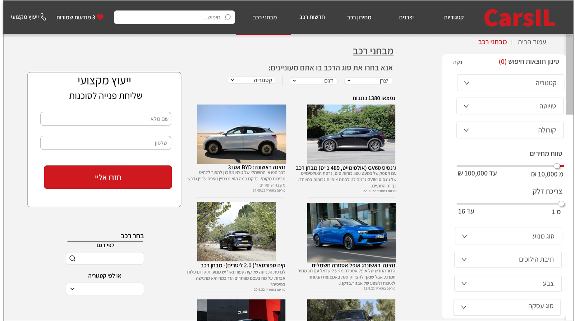Click the search magnifier icon in header

point(227,17)
